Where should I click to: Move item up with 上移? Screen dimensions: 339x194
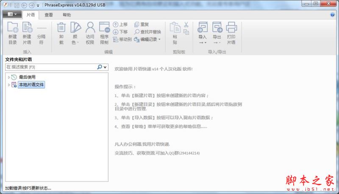(x=120, y=25)
